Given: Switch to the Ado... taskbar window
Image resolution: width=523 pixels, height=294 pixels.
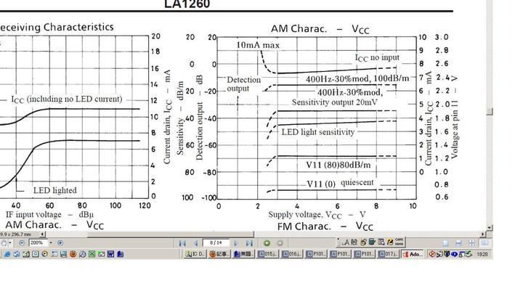Looking at the screenshot, I should [414, 255].
